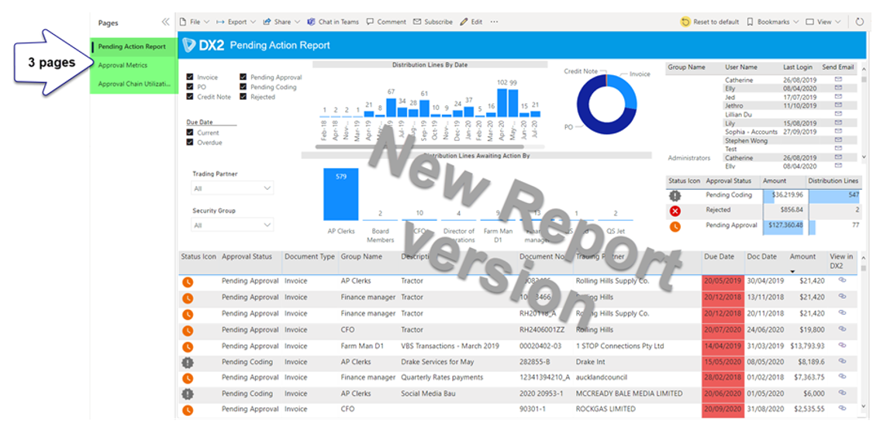The image size is (880, 430).
Task: Click the refresh icon in top toolbar
Action: (x=859, y=22)
